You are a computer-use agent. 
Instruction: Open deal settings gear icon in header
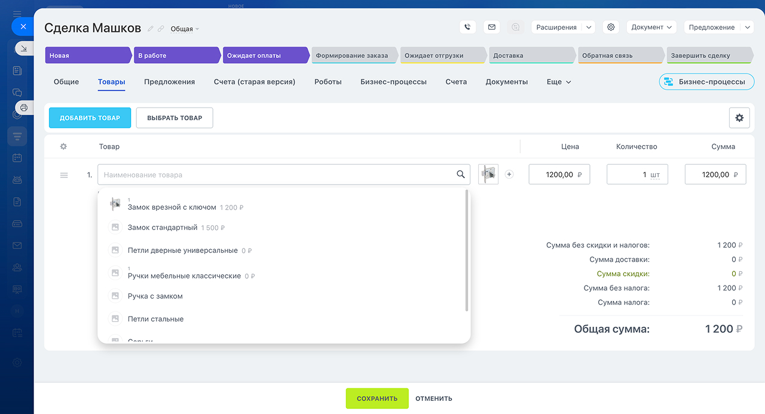point(610,27)
